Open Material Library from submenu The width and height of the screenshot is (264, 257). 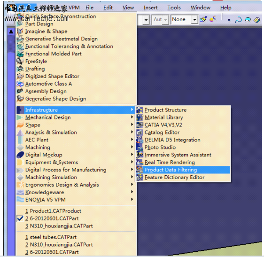pyautogui.click(x=183, y=117)
